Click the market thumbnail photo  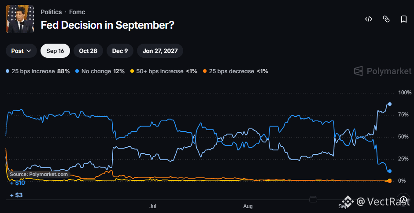point(20,19)
